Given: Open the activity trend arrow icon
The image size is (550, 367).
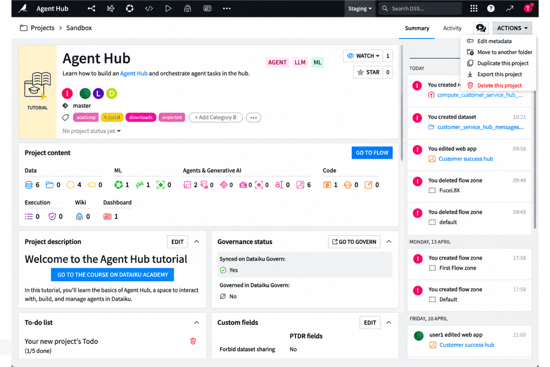Looking at the screenshot, I should (x=509, y=9).
